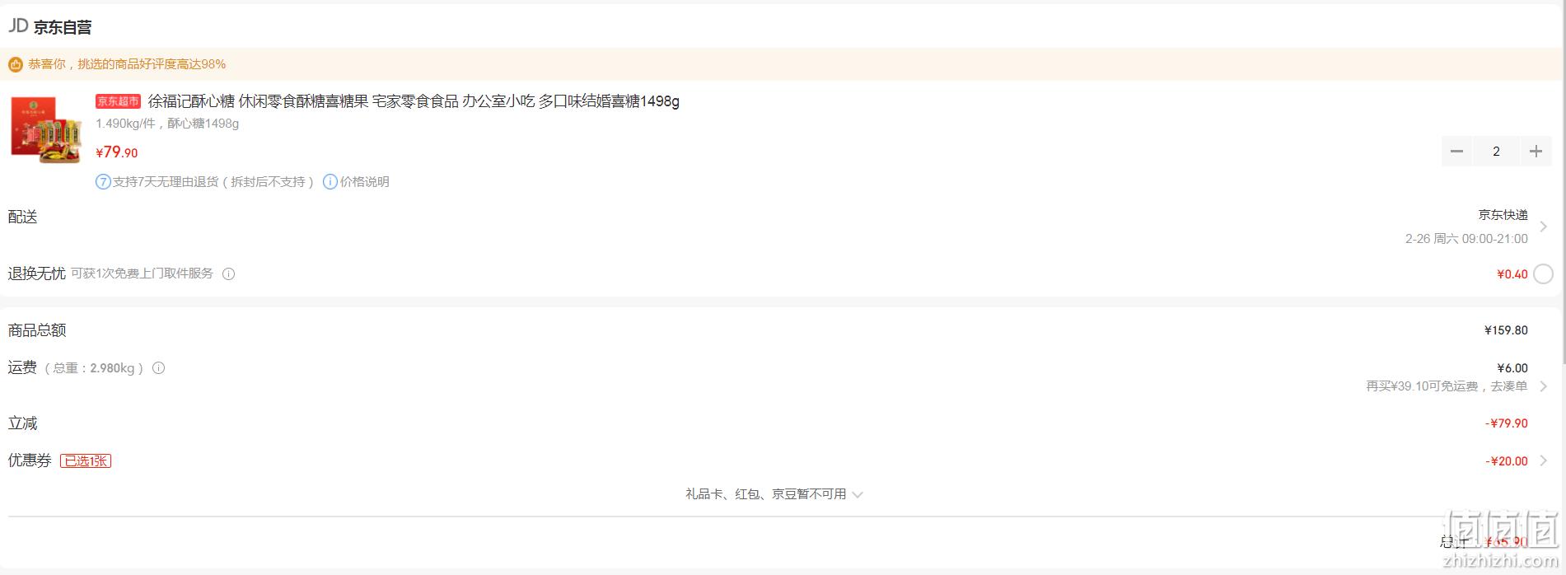
Task: Open the 去凑单 free shipping chevron
Action: (1543, 386)
